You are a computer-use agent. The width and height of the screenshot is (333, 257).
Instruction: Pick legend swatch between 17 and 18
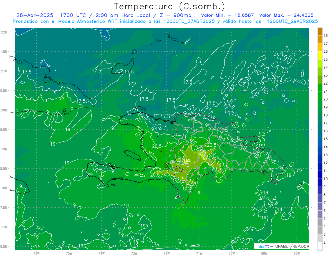(320, 119)
